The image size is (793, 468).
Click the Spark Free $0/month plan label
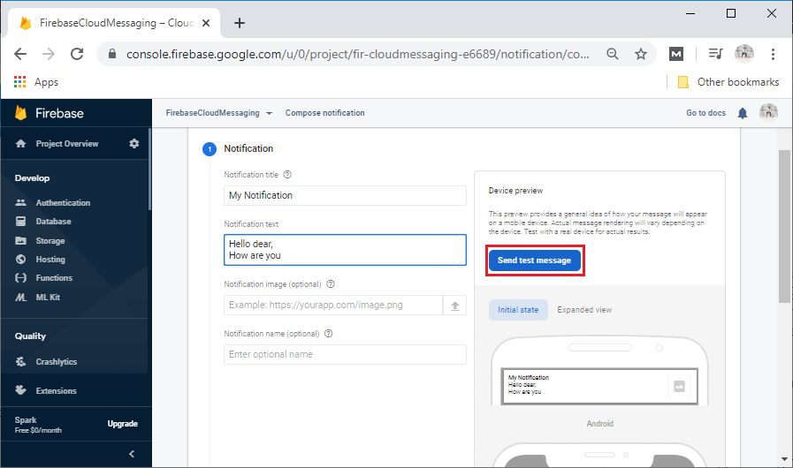(38, 425)
